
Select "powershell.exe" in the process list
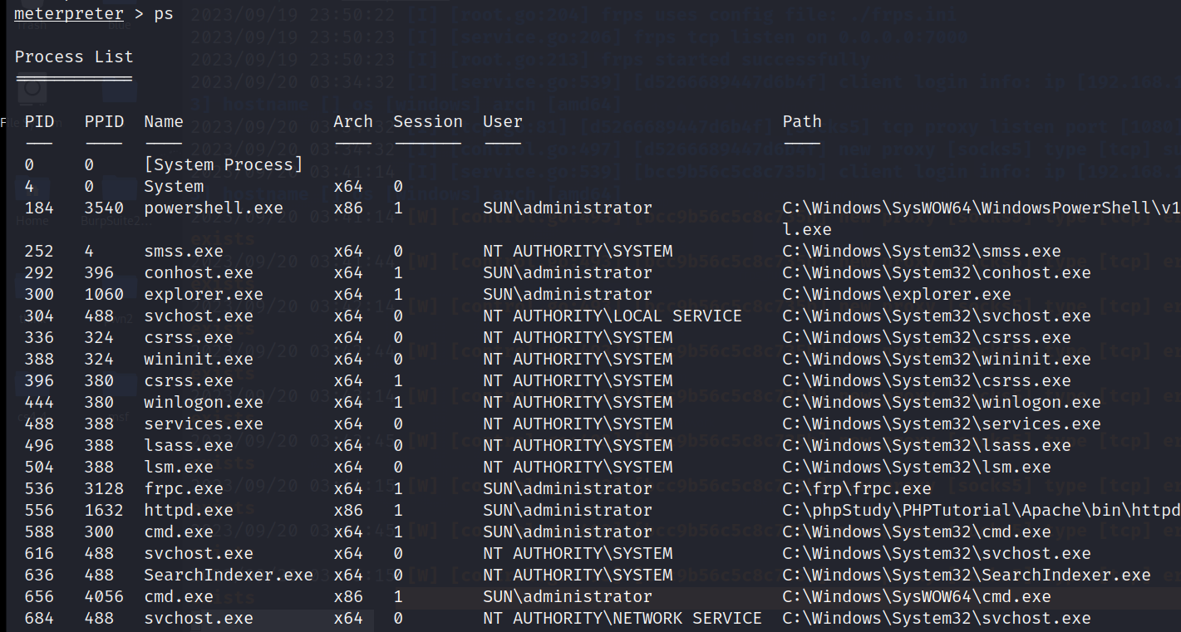[x=214, y=208]
